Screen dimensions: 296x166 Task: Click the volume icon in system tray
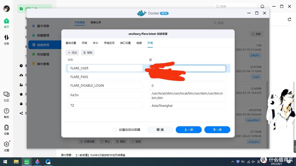tap(253, 162)
